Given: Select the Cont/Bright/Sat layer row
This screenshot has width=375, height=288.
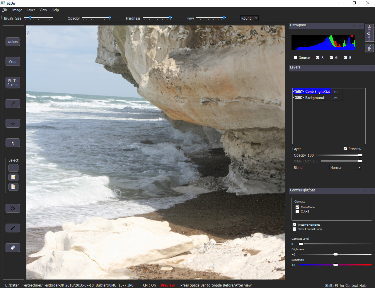Looking at the screenshot, I should click(317, 92).
